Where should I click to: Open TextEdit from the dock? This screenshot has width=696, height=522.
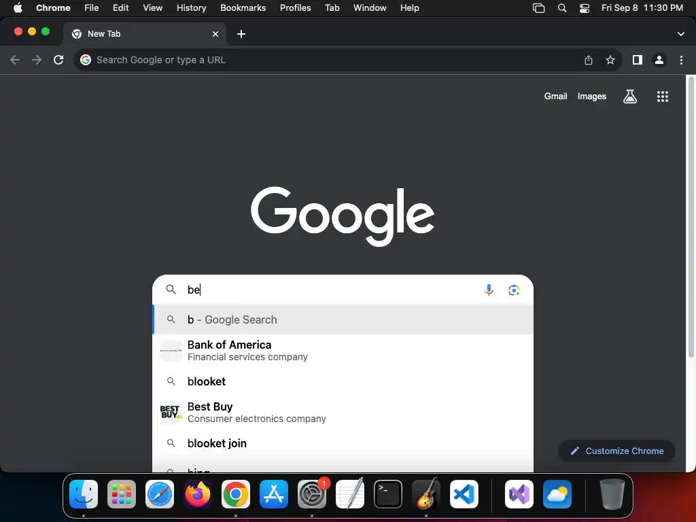350,494
